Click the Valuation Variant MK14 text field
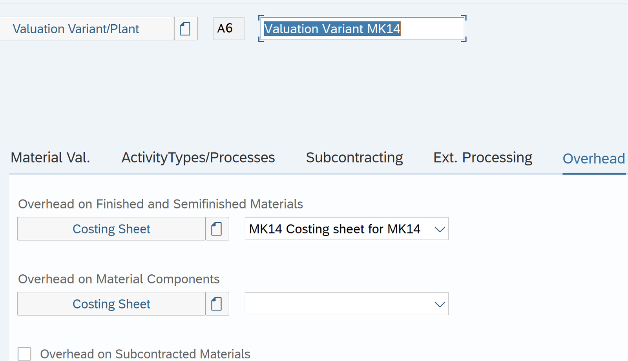628x361 pixels. [x=362, y=29]
